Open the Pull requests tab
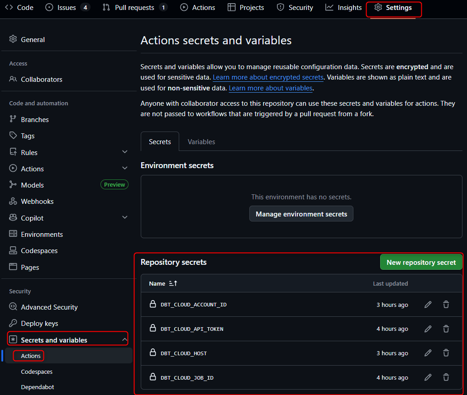 click(134, 8)
